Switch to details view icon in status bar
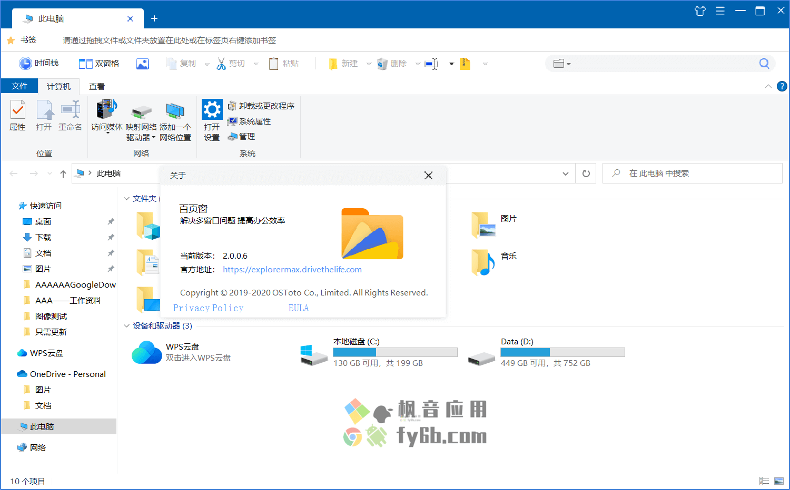The width and height of the screenshot is (790, 490). coord(764,481)
